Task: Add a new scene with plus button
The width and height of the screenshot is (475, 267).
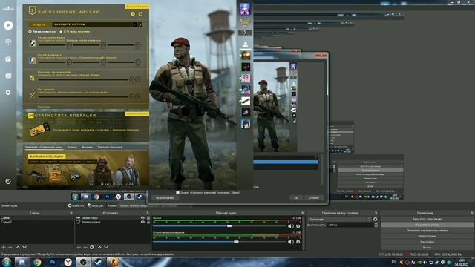Action: [x=4, y=247]
